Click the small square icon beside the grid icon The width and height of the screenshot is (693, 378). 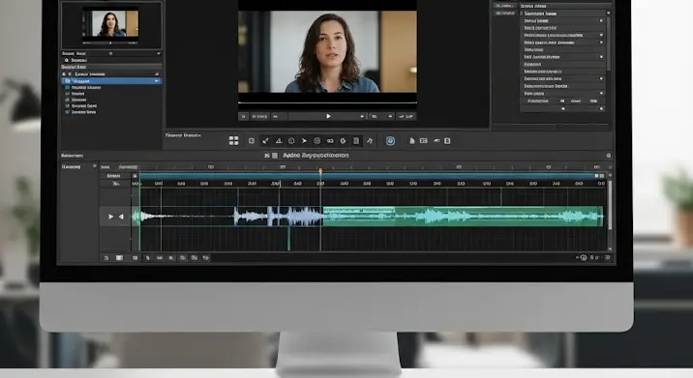[252, 141]
